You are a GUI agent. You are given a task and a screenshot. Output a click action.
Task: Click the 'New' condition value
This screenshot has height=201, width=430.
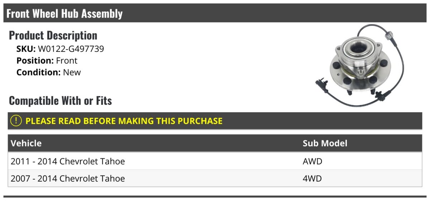[72, 72]
